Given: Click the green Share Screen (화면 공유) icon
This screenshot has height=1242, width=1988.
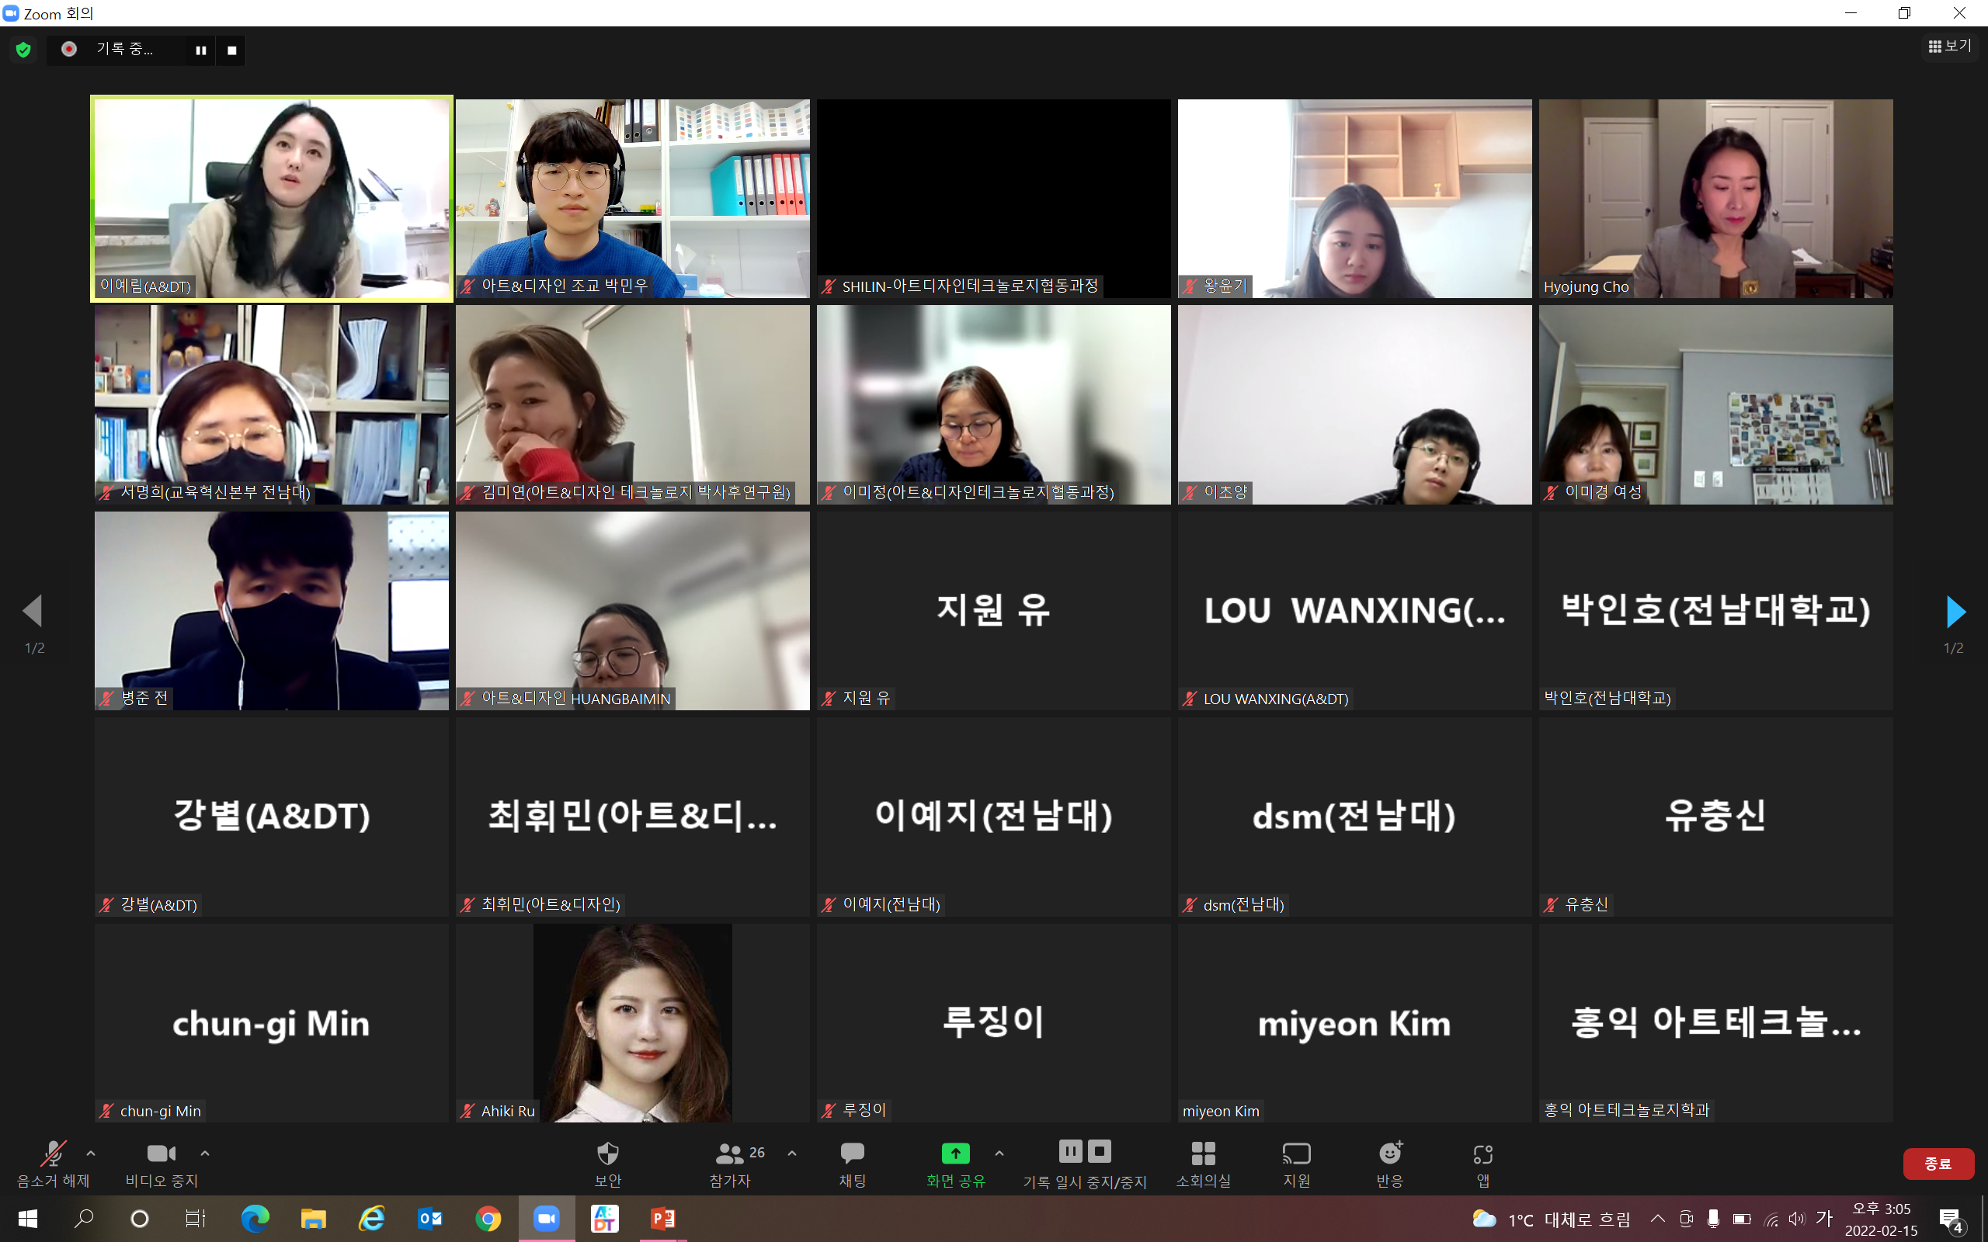Looking at the screenshot, I should coord(954,1154).
